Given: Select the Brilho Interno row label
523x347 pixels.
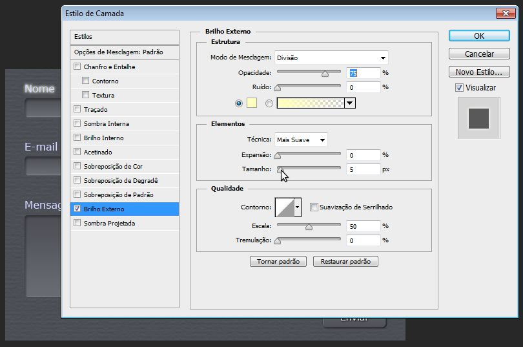Looking at the screenshot, I should tap(104, 138).
